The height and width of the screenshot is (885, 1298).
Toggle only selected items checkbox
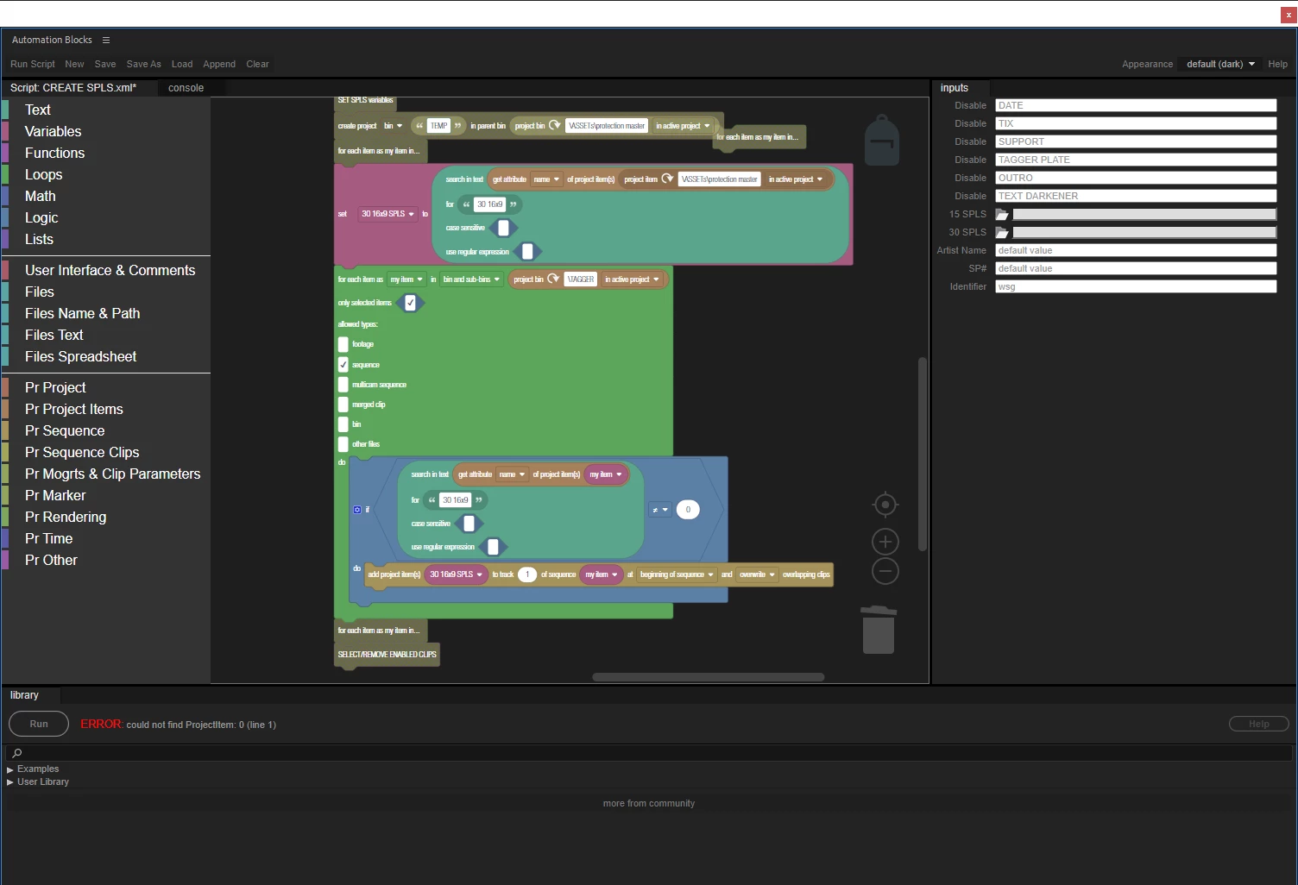coord(411,303)
